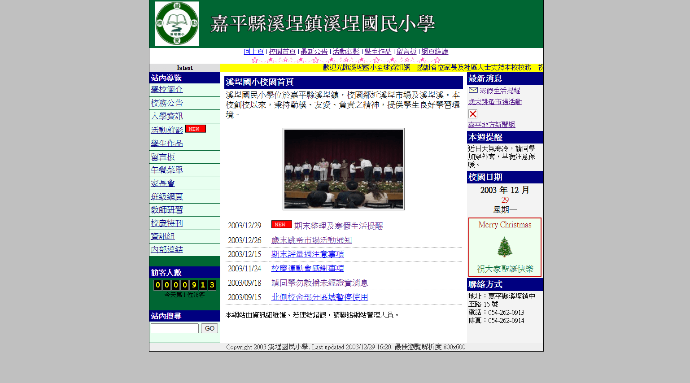Open 期末評量週注意事項 announcement

(308, 254)
